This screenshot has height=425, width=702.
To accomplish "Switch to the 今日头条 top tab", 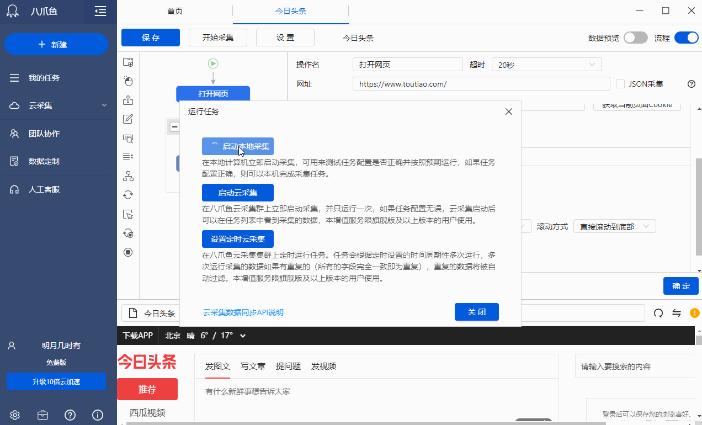I will (291, 11).
